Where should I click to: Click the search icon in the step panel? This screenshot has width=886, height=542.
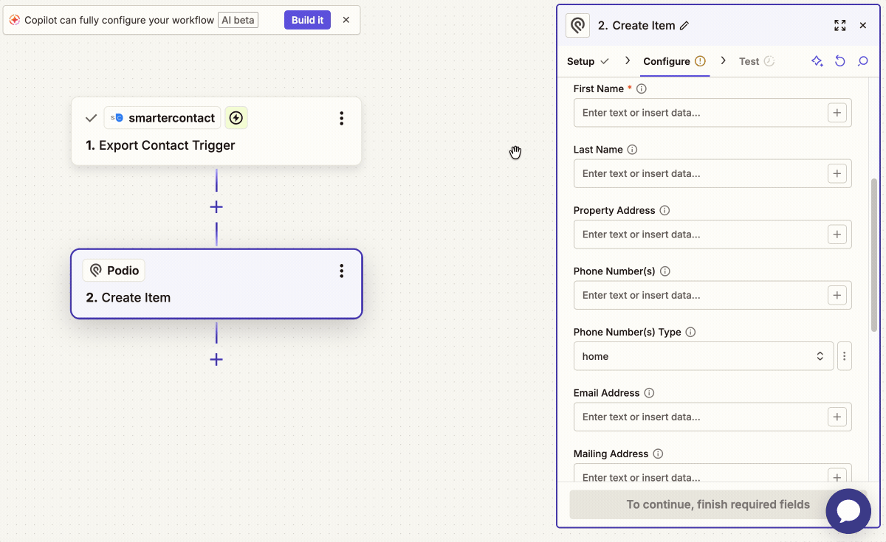pyautogui.click(x=862, y=61)
